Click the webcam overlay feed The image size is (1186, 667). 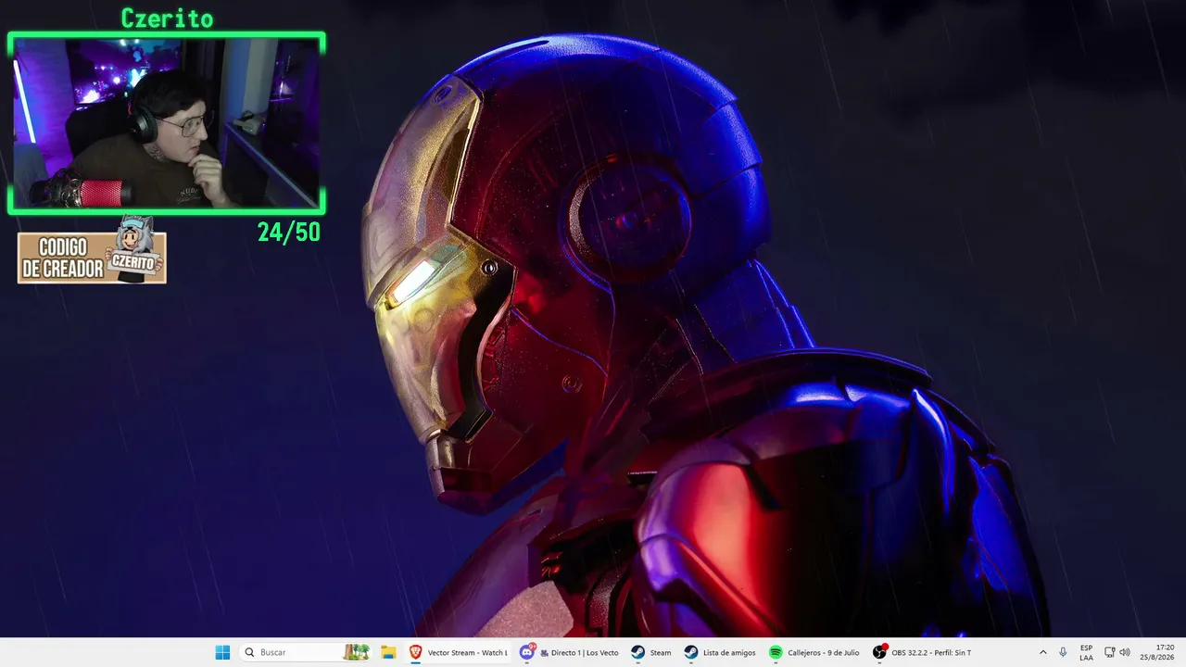point(167,123)
